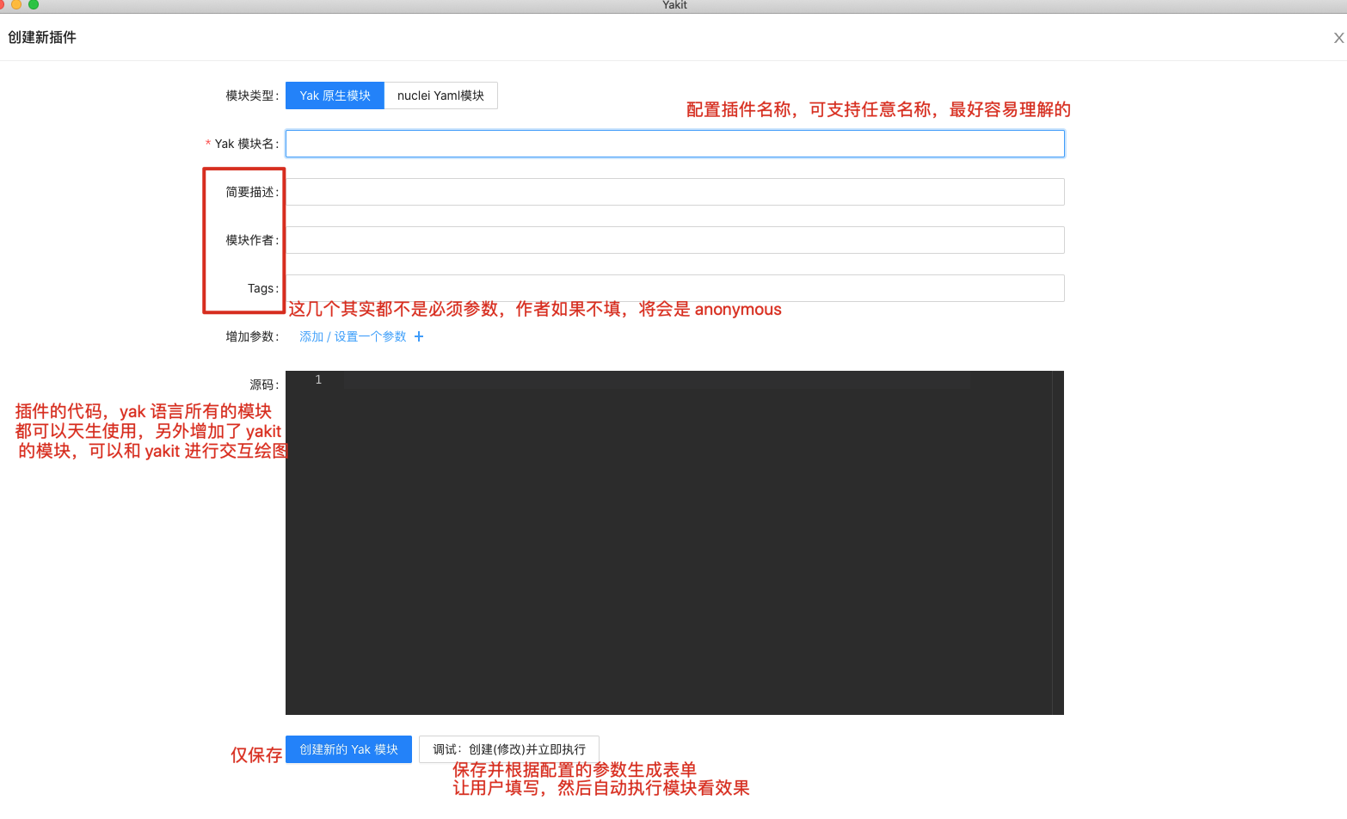Click into the 简要描述 text field
Viewport: 1347px width, 819px height.
tap(674, 192)
